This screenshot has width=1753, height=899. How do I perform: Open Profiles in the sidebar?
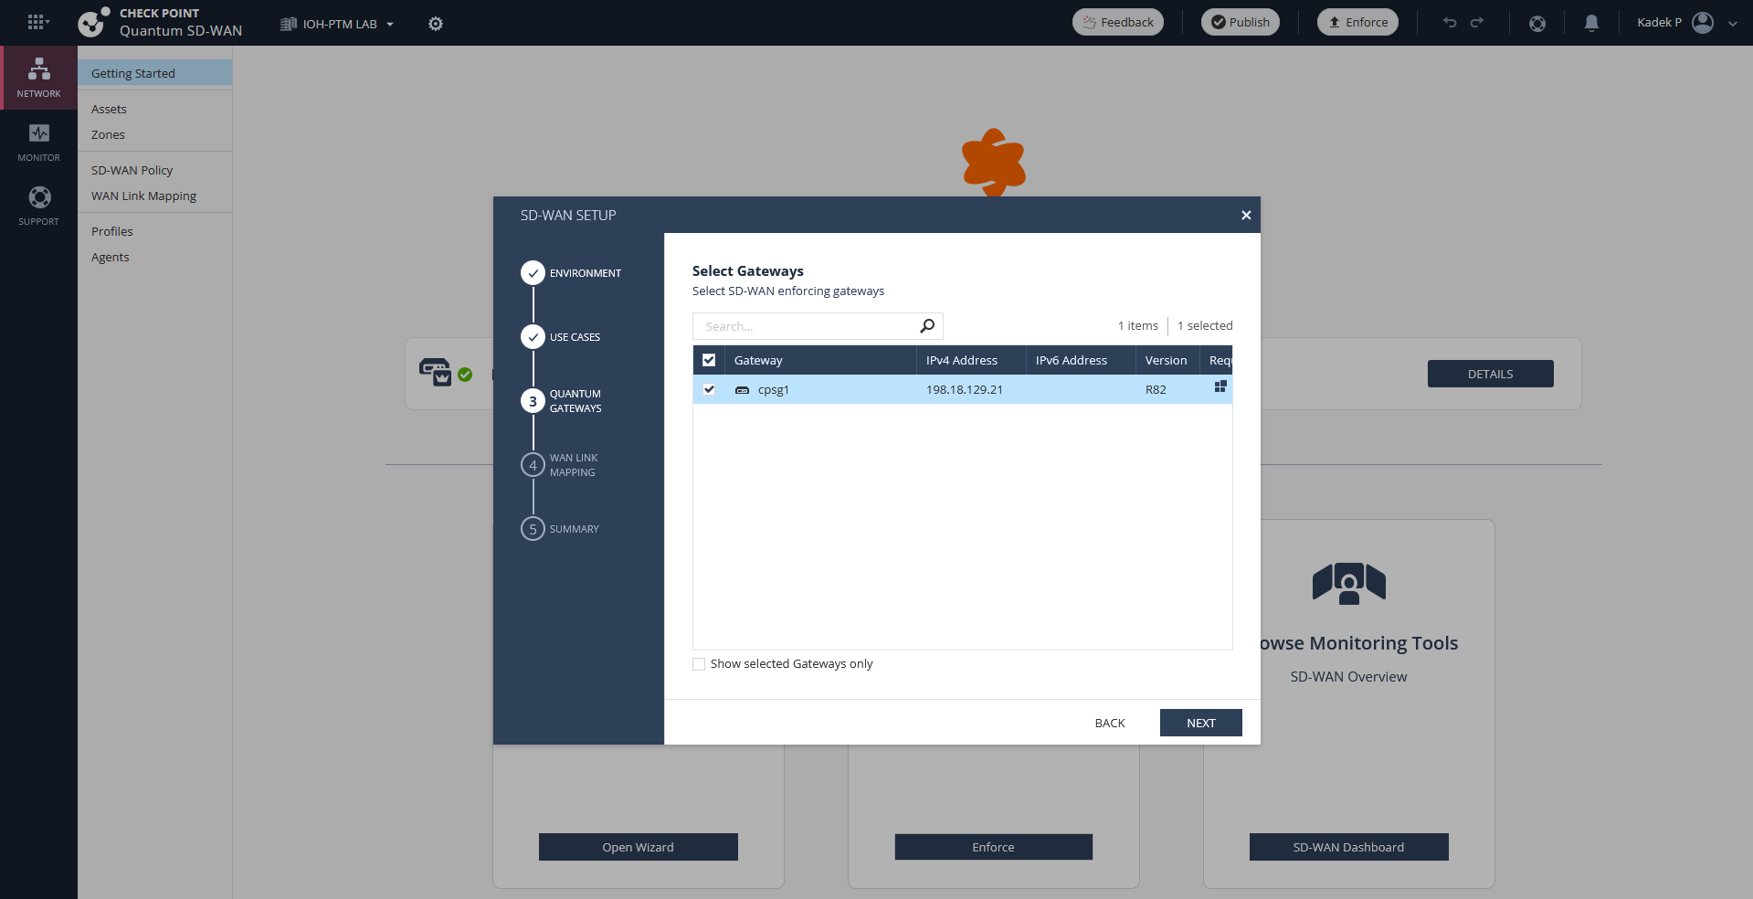tap(112, 231)
